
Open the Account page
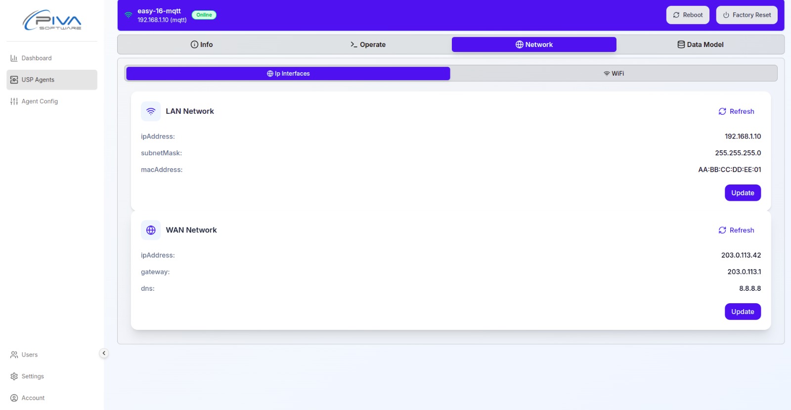point(33,398)
